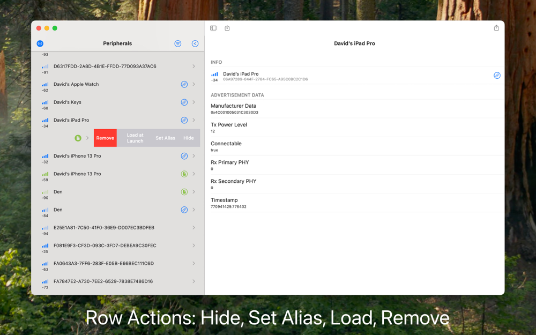
Task: Click link icon on David's iPad Pro list row
Action: click(x=184, y=120)
